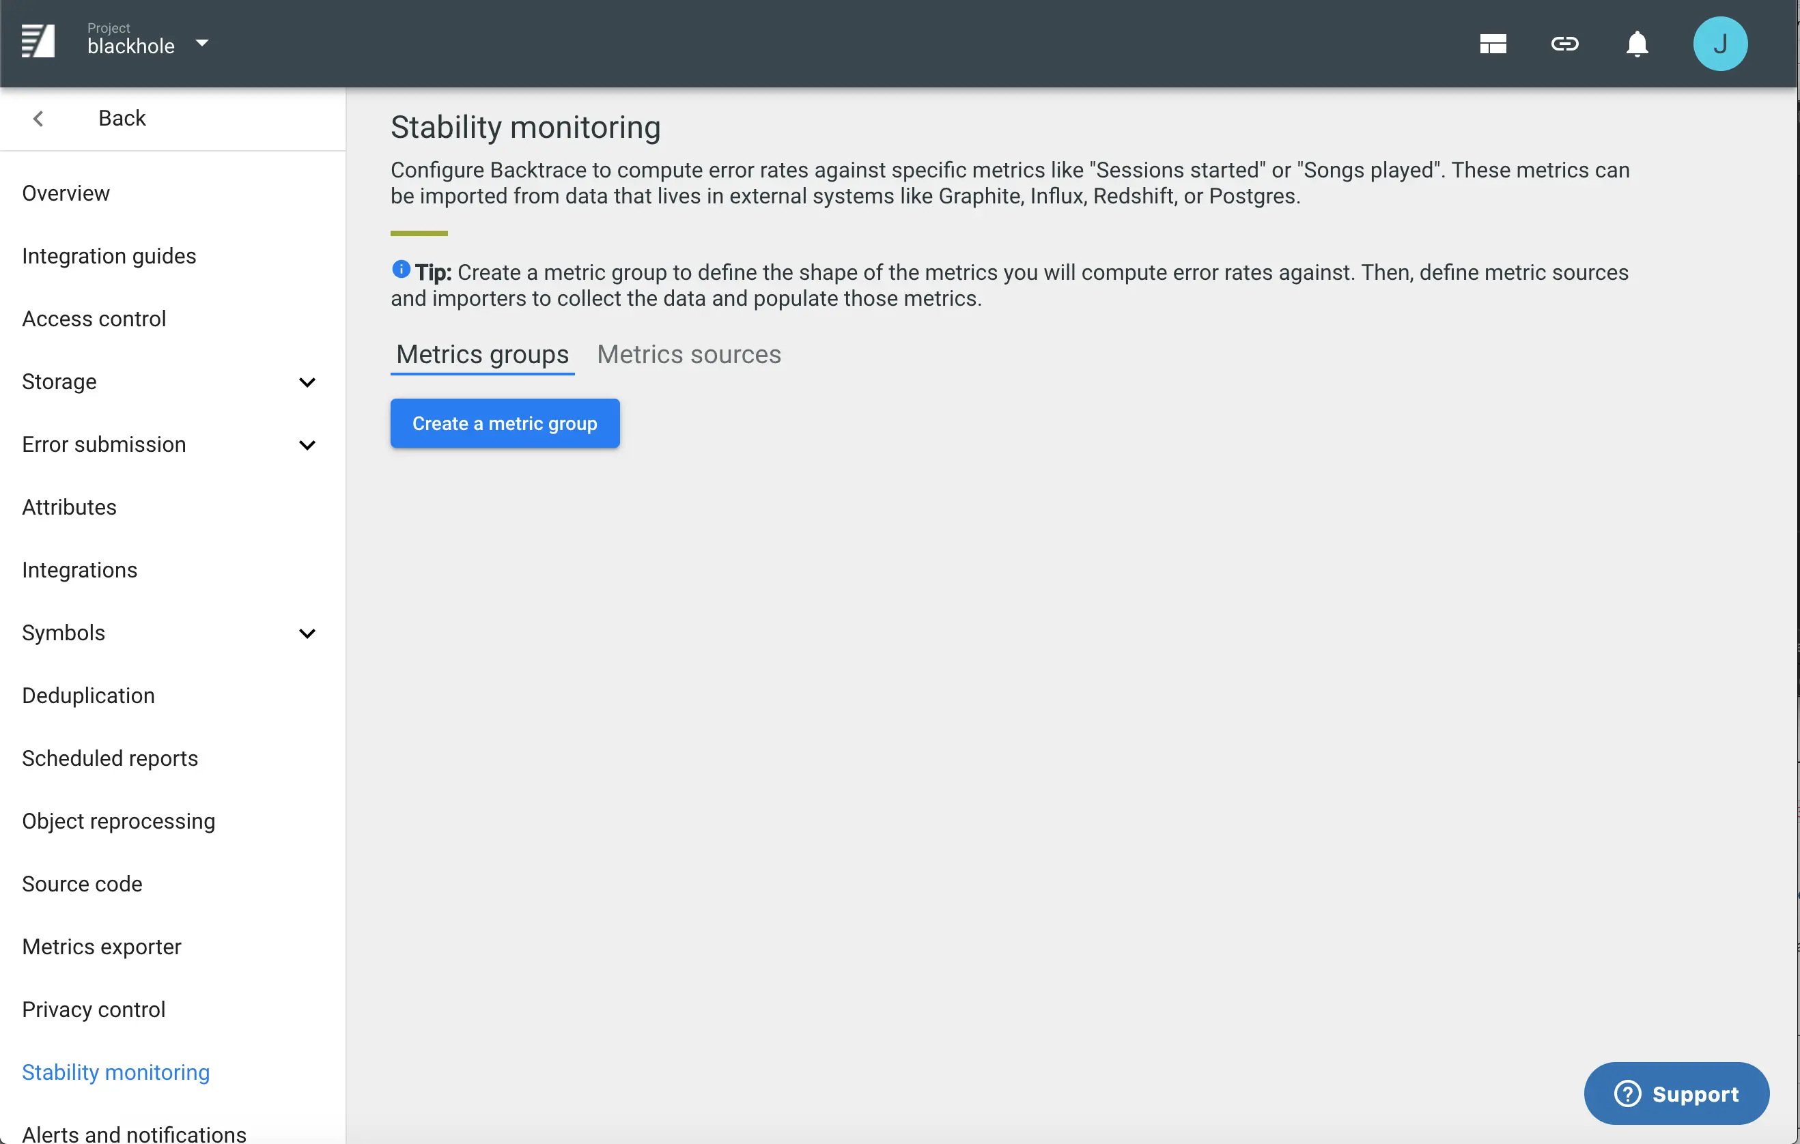This screenshot has width=1800, height=1144.
Task: Open the notifications bell
Action: (x=1636, y=44)
